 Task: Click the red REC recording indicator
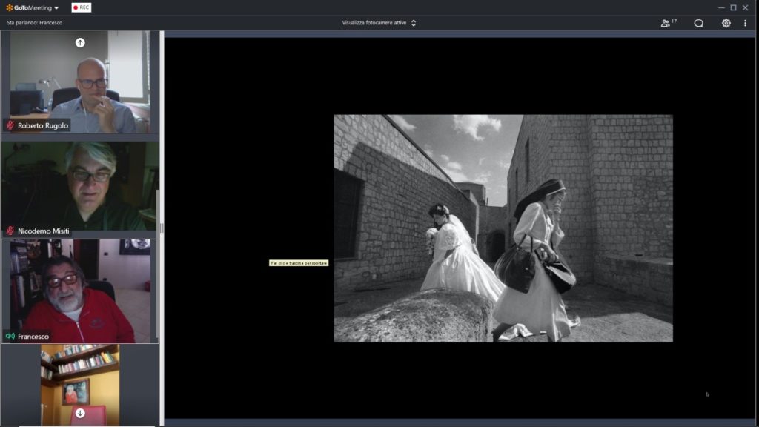pos(82,7)
